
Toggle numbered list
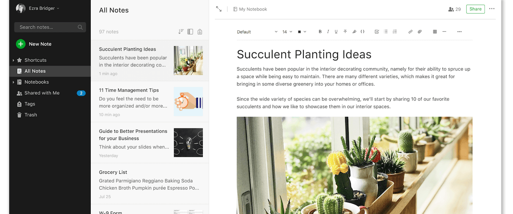click(x=395, y=32)
